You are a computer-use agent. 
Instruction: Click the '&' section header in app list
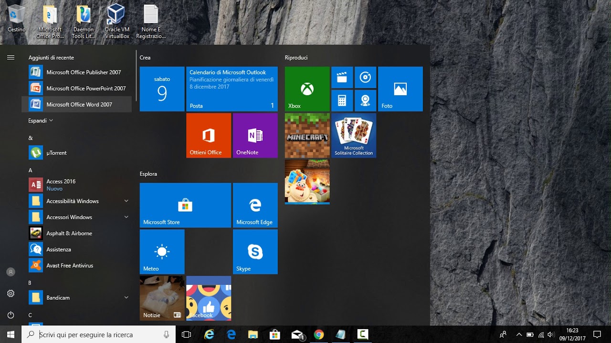click(x=31, y=138)
